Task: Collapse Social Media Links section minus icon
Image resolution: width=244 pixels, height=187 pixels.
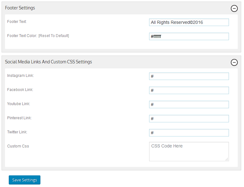Action: [234, 62]
